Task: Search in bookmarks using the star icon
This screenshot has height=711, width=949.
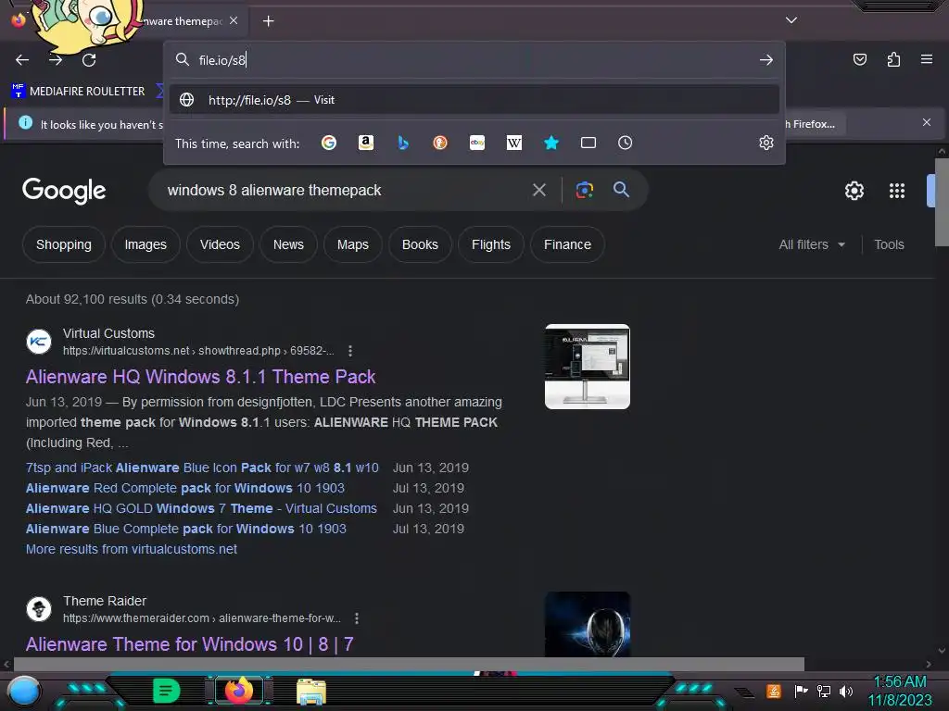Action: point(551,143)
